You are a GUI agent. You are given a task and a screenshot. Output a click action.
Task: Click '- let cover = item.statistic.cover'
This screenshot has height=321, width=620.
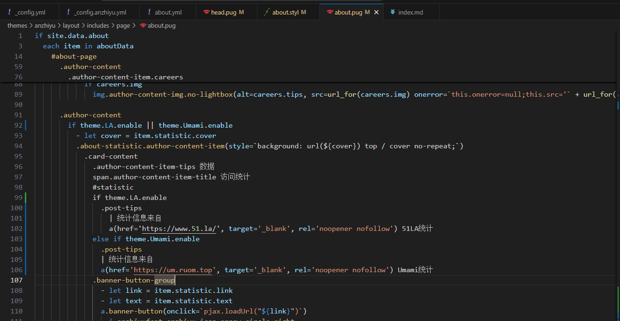146,136
